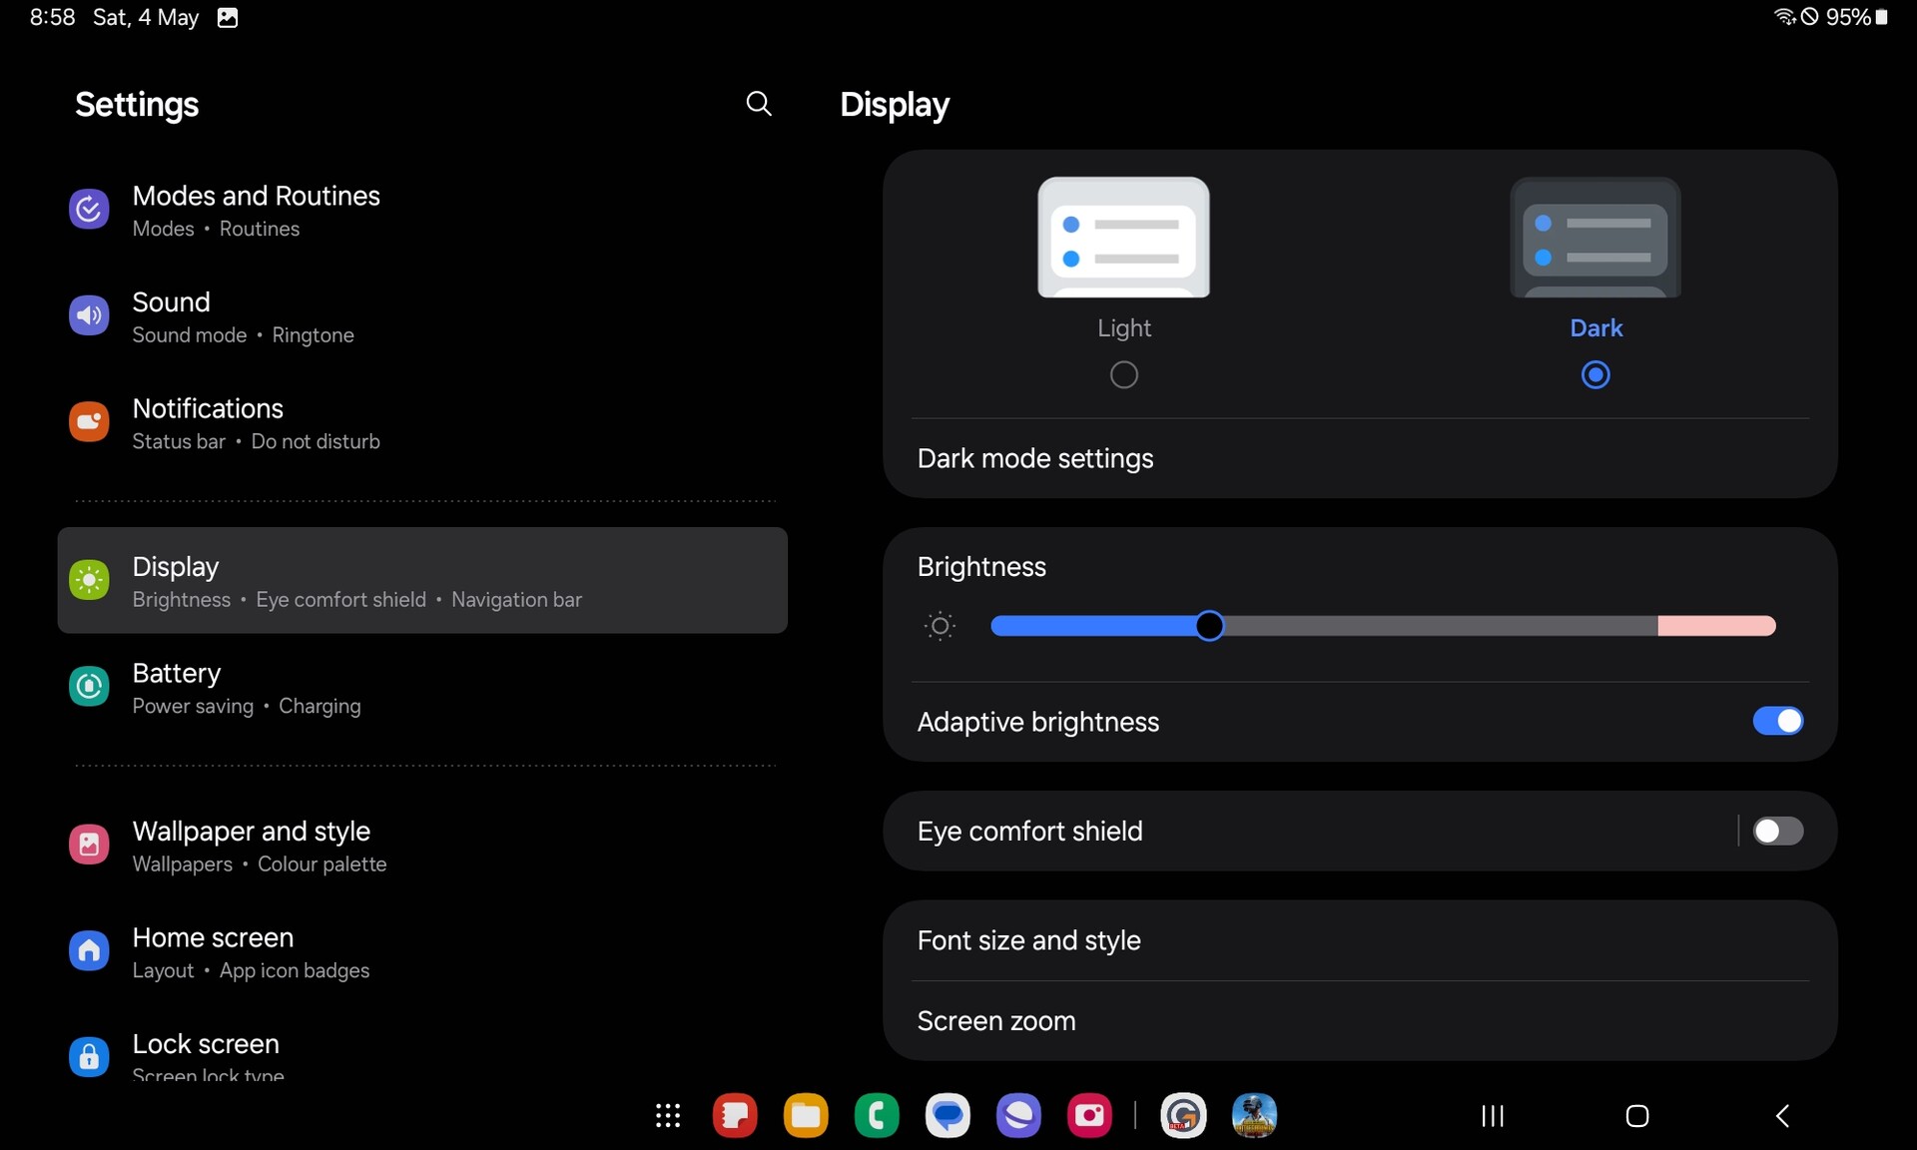
Task: Tap the Sound speaker icon
Action: click(x=89, y=315)
